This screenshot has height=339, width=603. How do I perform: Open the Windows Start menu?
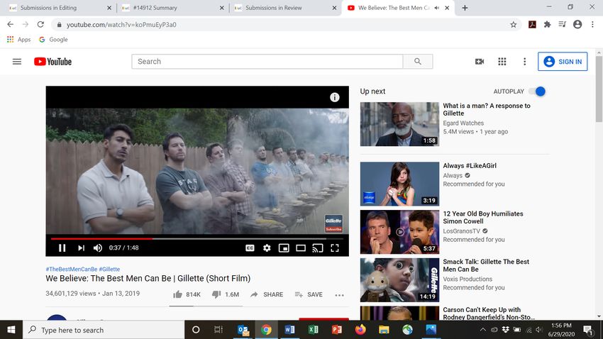click(11, 330)
